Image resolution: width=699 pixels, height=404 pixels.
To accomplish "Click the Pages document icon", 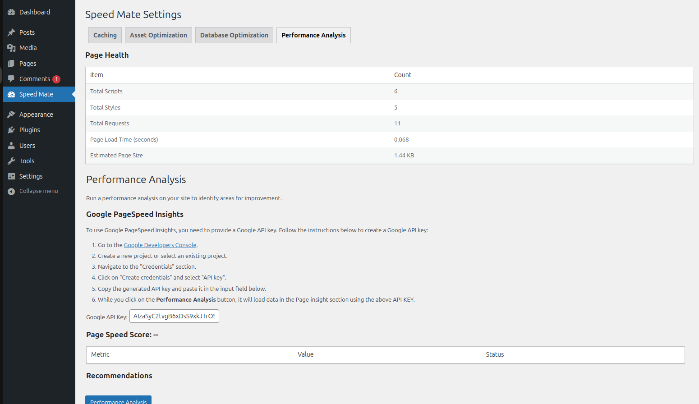I will pyautogui.click(x=11, y=64).
